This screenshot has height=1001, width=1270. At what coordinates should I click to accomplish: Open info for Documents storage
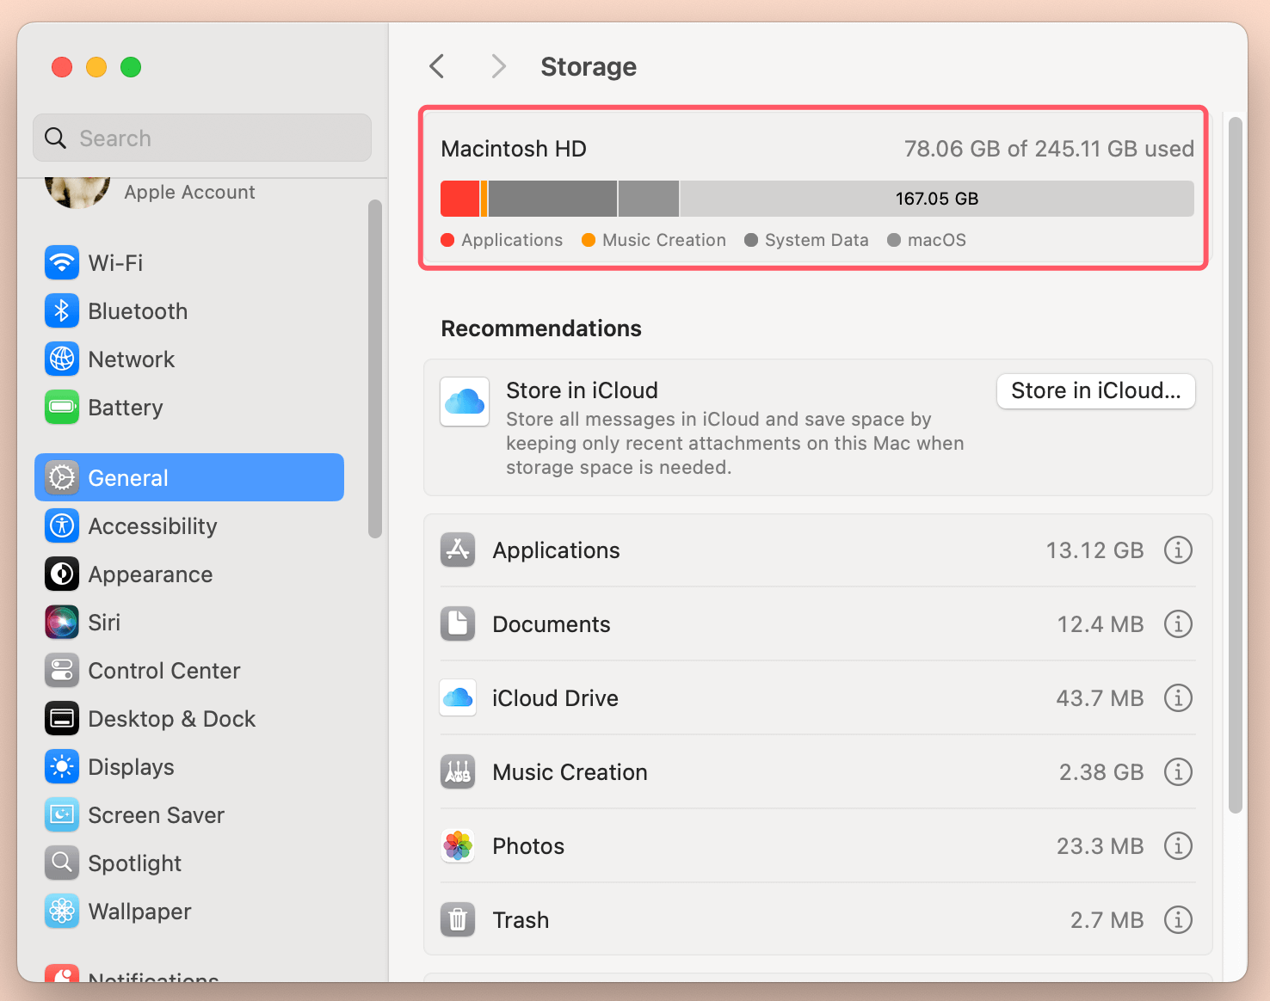click(x=1178, y=624)
